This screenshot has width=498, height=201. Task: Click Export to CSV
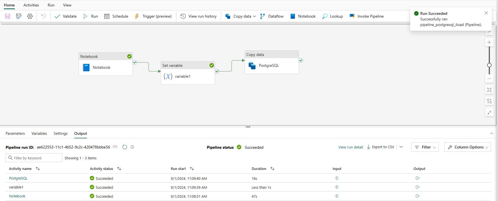(380, 147)
